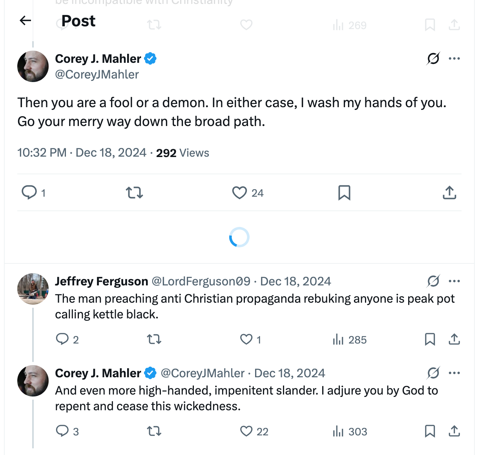Open Grok icon on the main post
The width and height of the screenshot is (478, 455).
click(433, 58)
